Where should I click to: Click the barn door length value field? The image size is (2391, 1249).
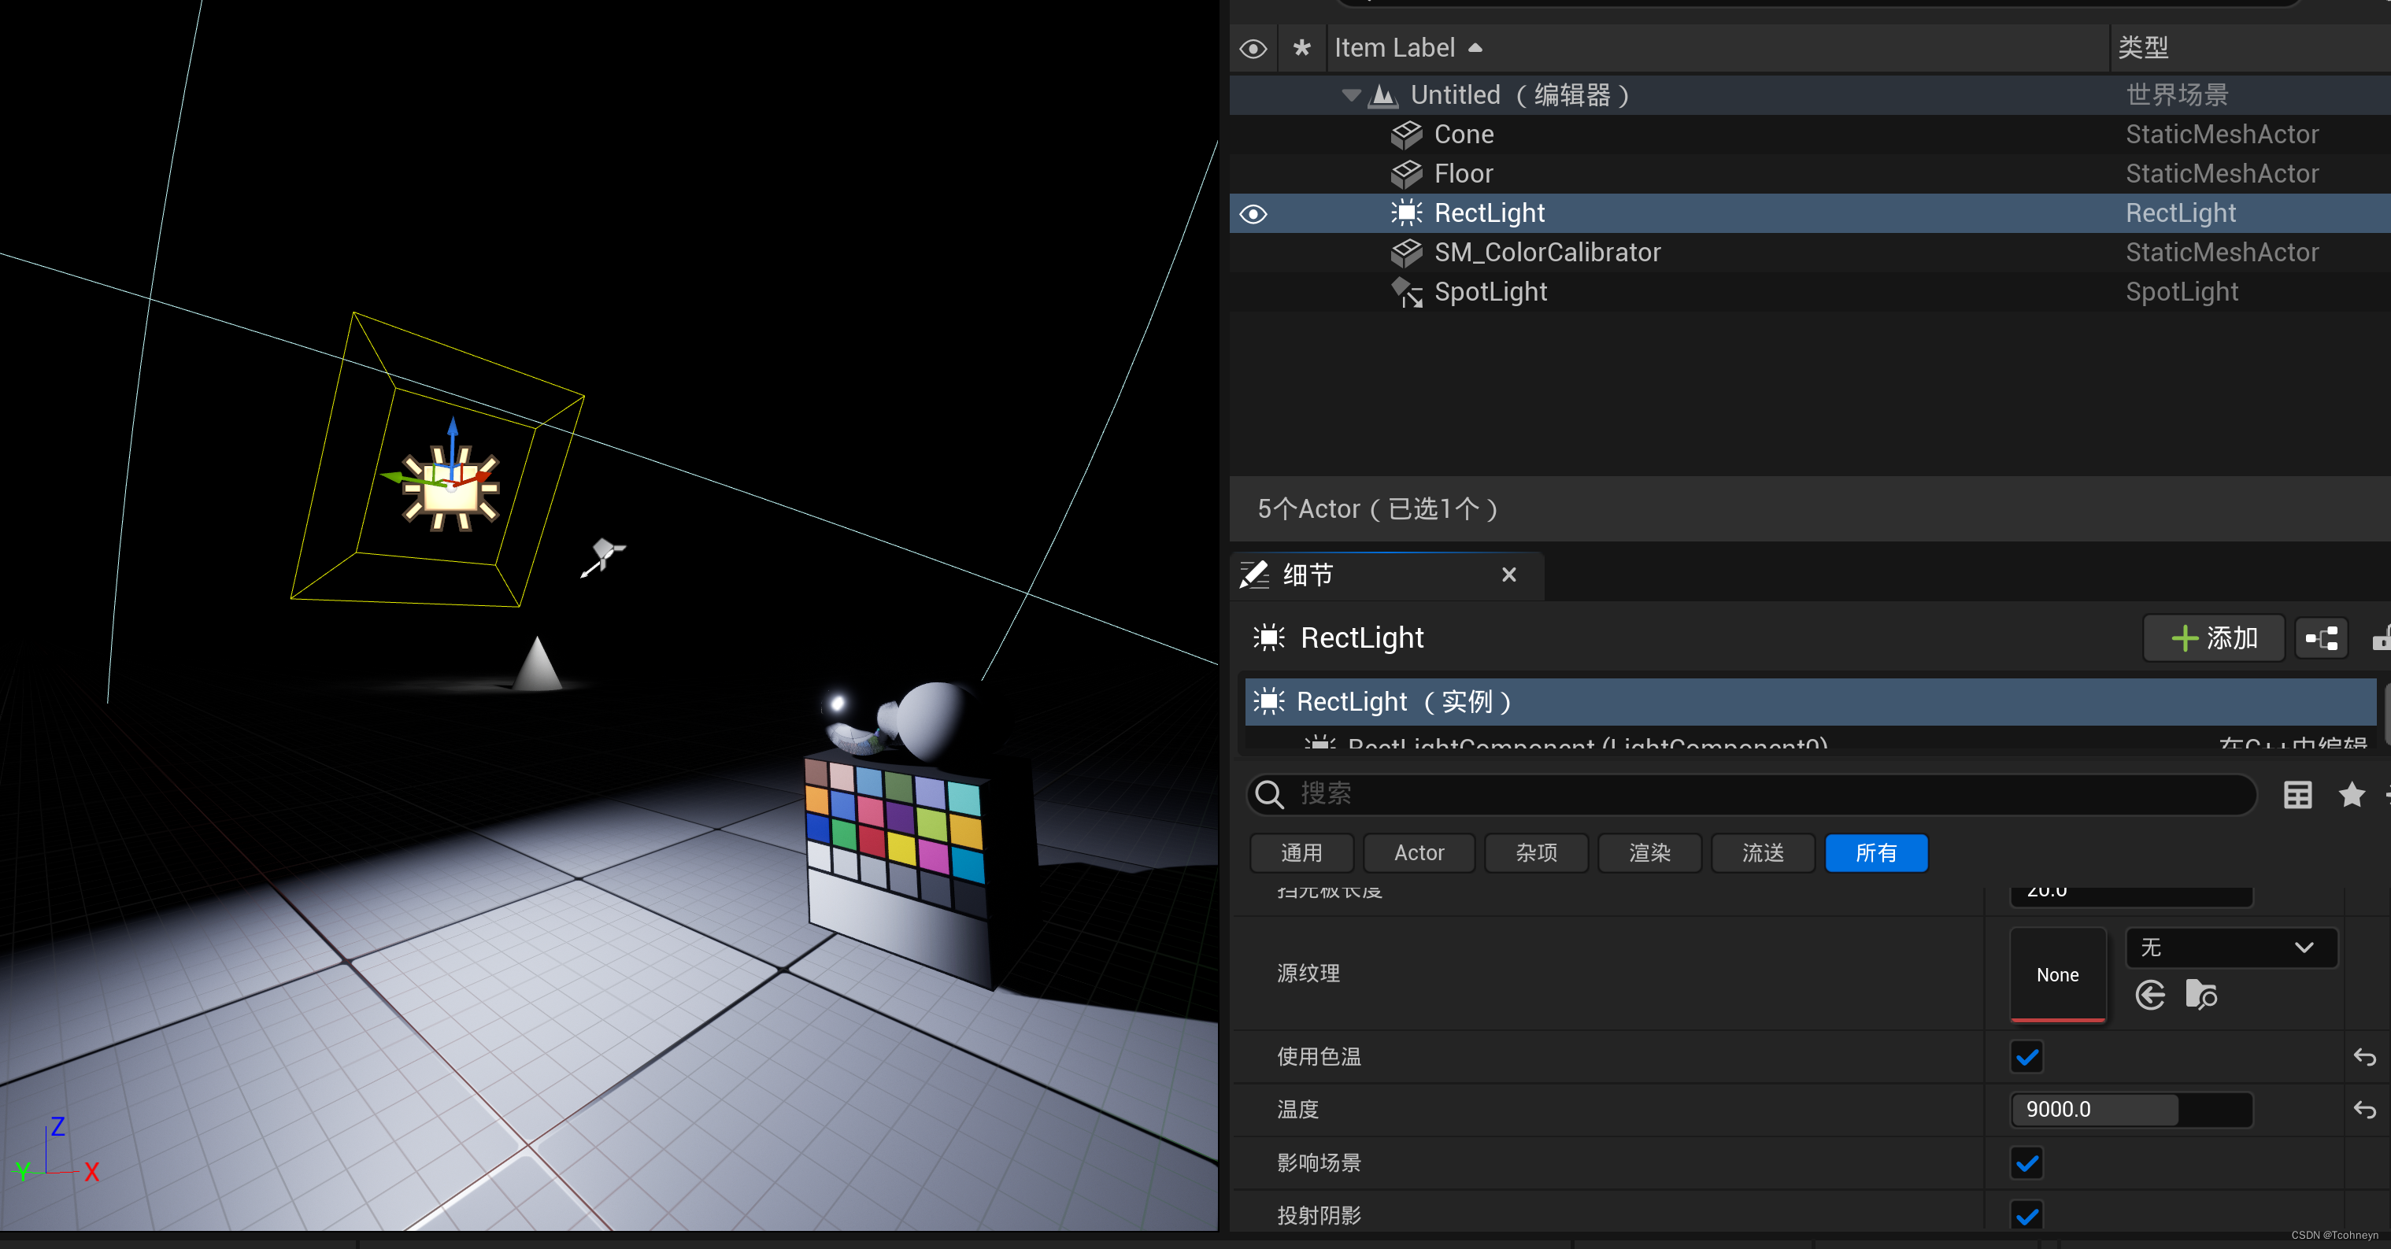[x=2131, y=895]
